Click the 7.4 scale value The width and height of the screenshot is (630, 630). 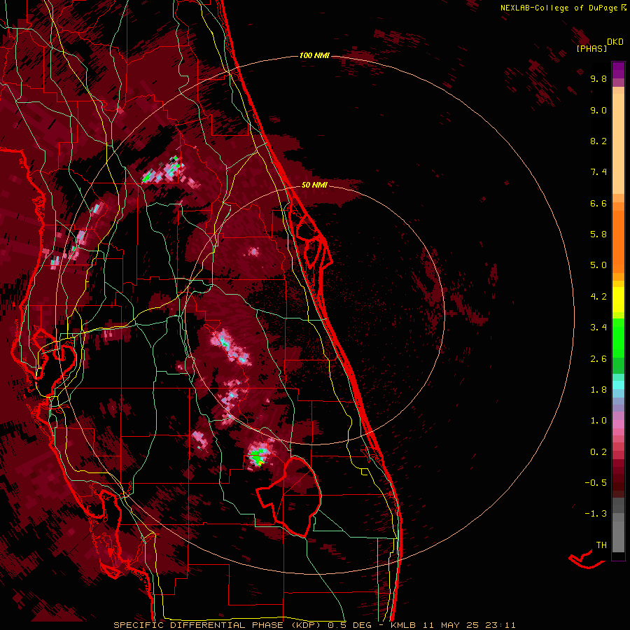click(x=598, y=172)
